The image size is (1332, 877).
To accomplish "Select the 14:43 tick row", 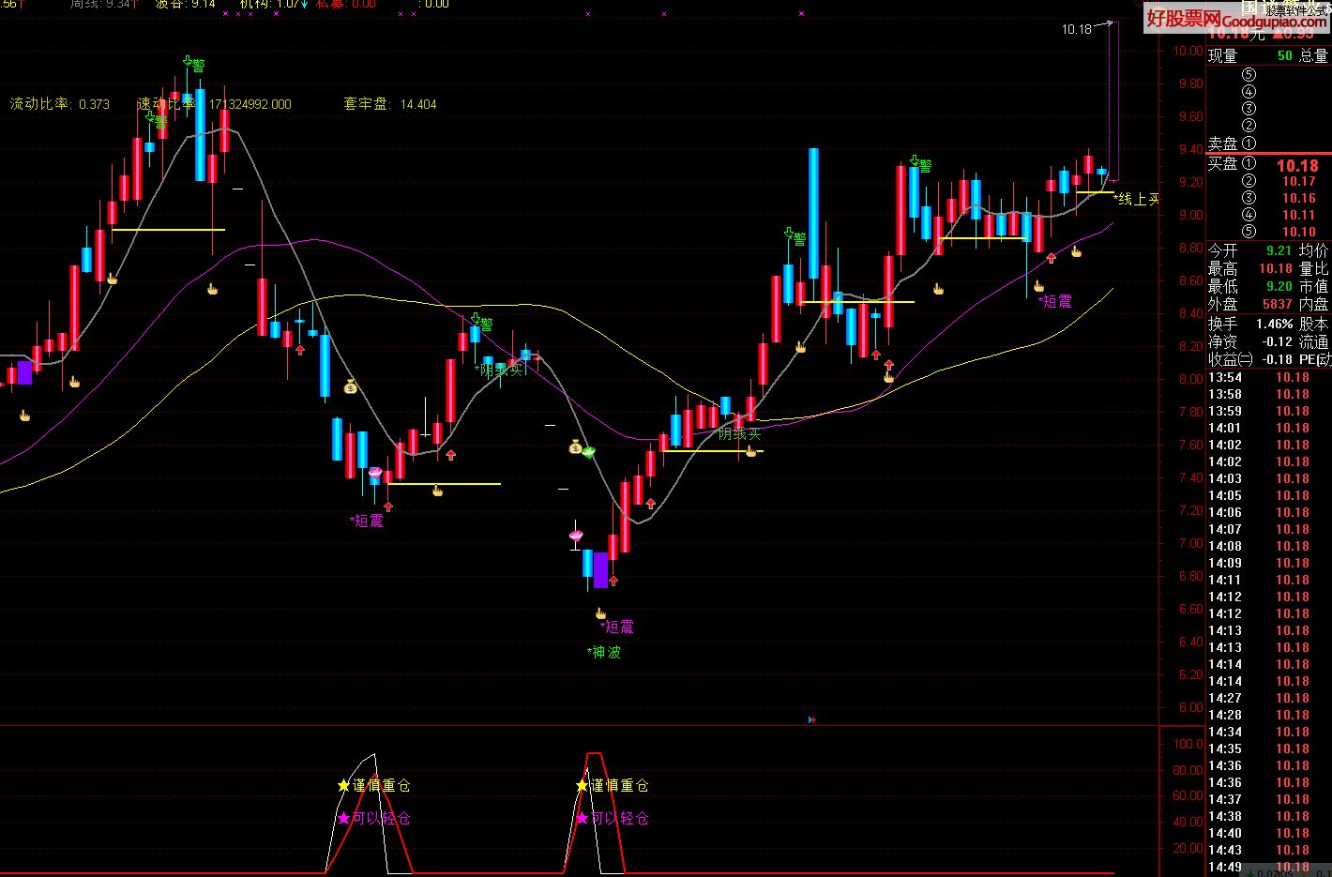I will [x=1268, y=850].
